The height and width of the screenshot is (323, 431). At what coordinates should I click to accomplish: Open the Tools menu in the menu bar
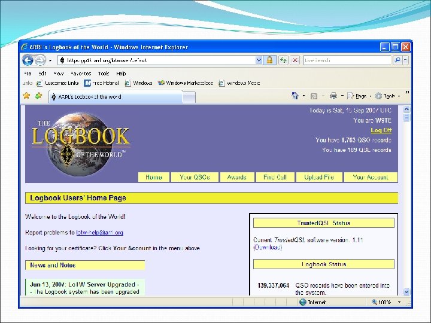104,74
